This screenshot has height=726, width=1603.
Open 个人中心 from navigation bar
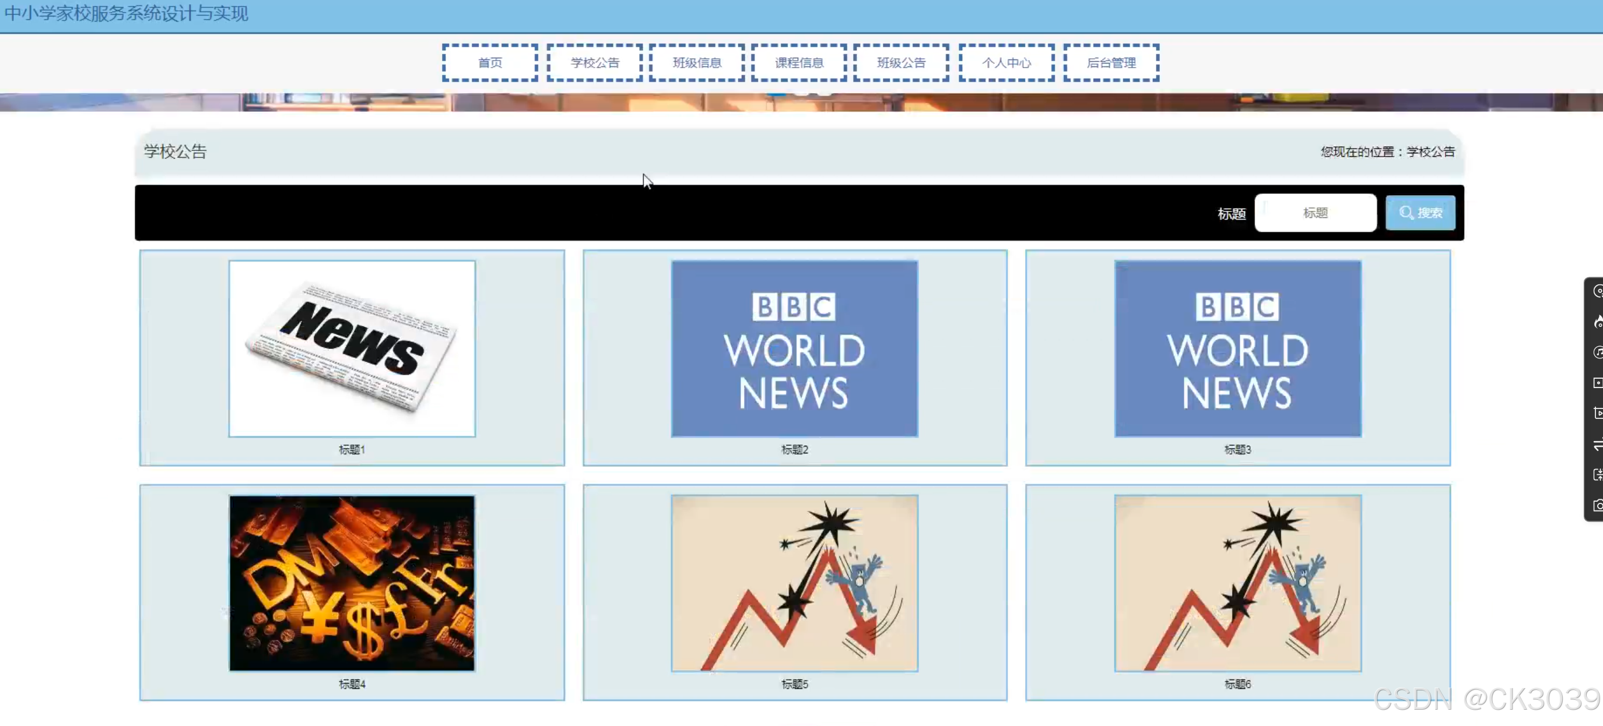click(x=1006, y=63)
